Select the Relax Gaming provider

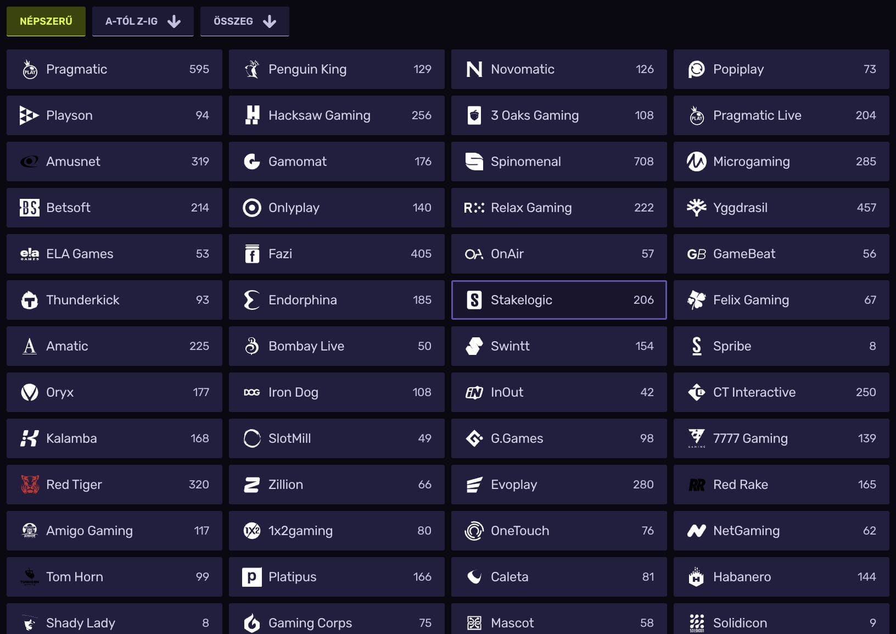click(x=559, y=208)
